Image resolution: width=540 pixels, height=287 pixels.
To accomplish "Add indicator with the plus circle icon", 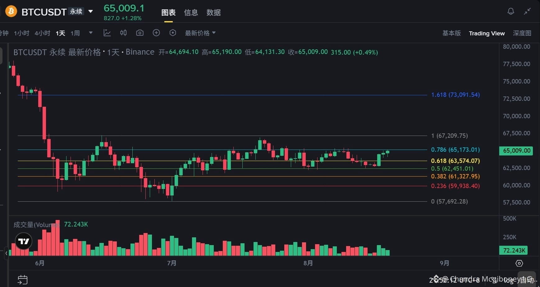I will (x=156, y=33).
